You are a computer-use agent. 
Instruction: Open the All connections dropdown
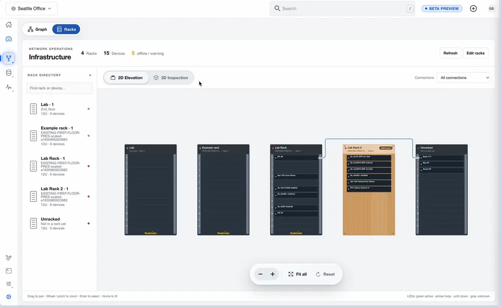click(x=463, y=78)
